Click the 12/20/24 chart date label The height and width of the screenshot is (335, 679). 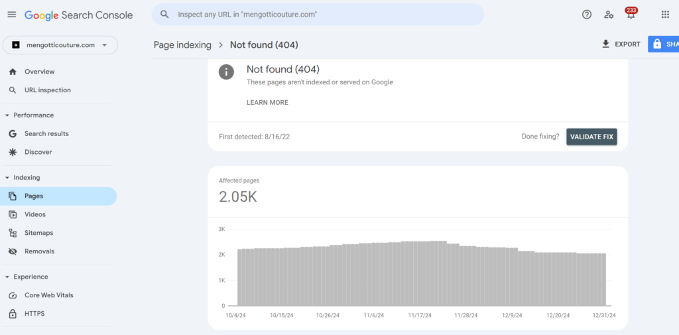(558, 316)
